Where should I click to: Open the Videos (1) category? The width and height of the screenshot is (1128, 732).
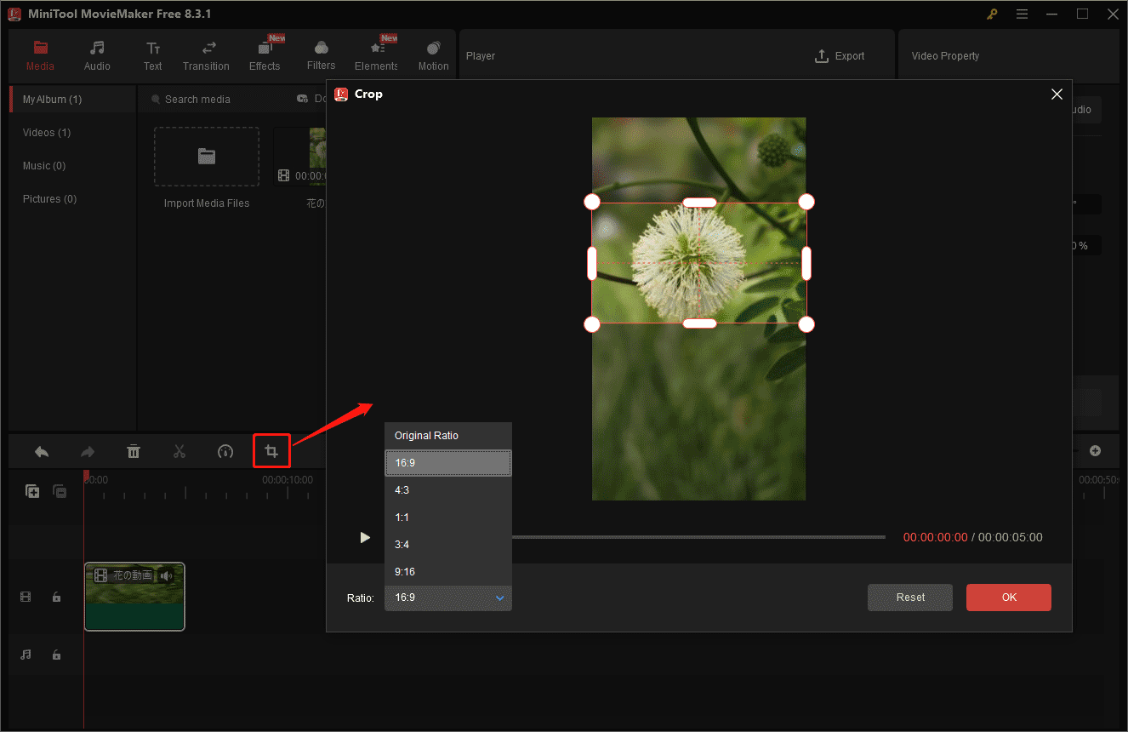tap(47, 133)
